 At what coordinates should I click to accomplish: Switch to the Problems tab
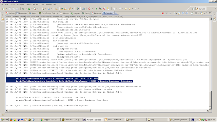point(96,13)
